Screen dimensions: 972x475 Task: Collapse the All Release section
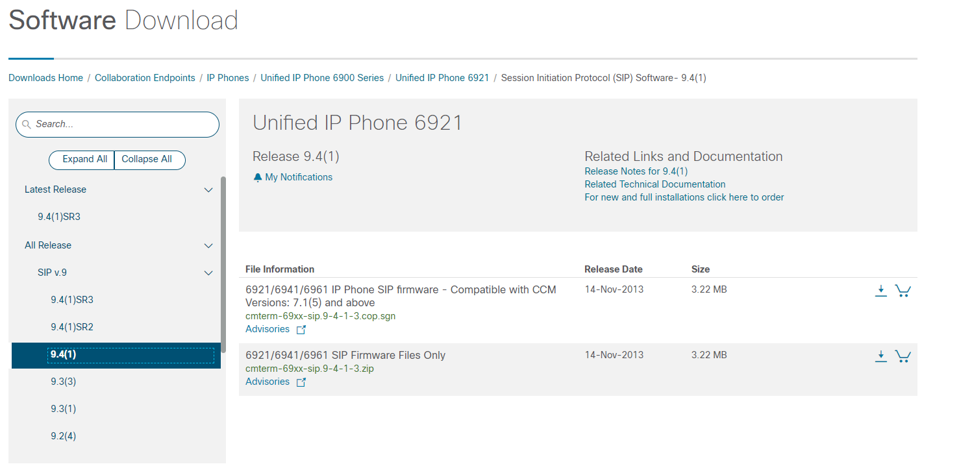point(208,246)
